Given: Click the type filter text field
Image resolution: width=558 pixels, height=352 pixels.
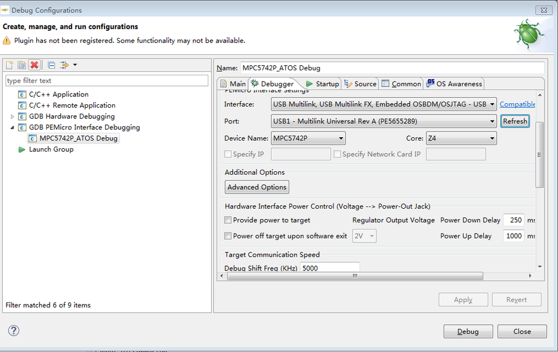Looking at the screenshot, I should 107,81.
